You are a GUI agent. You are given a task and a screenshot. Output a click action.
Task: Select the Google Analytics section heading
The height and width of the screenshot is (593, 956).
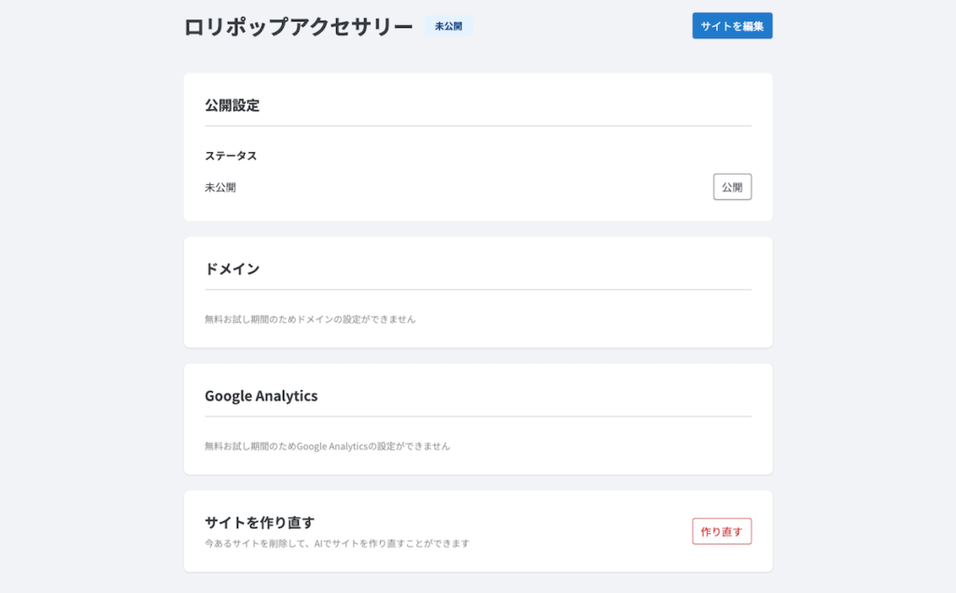tap(261, 396)
